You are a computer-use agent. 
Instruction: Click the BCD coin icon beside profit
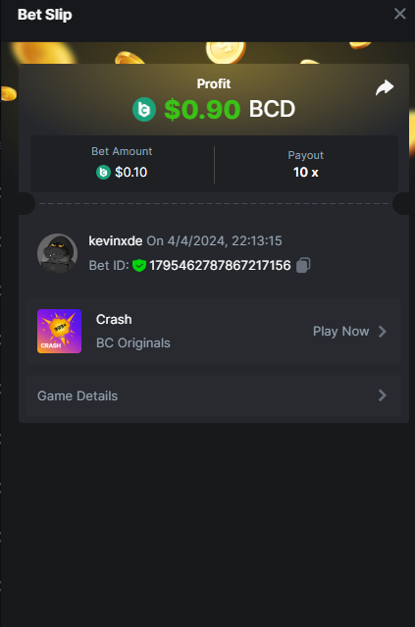pos(144,109)
